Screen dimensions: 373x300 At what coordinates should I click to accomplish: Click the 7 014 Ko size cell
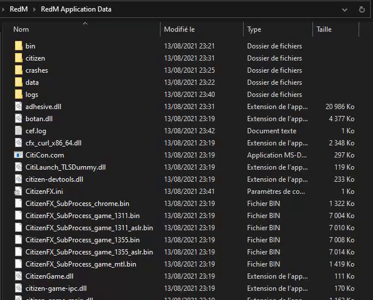tap(342, 252)
